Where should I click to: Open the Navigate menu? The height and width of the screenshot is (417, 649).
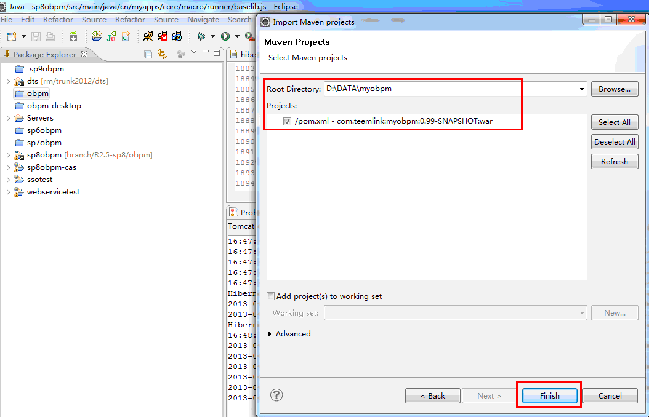[203, 20]
